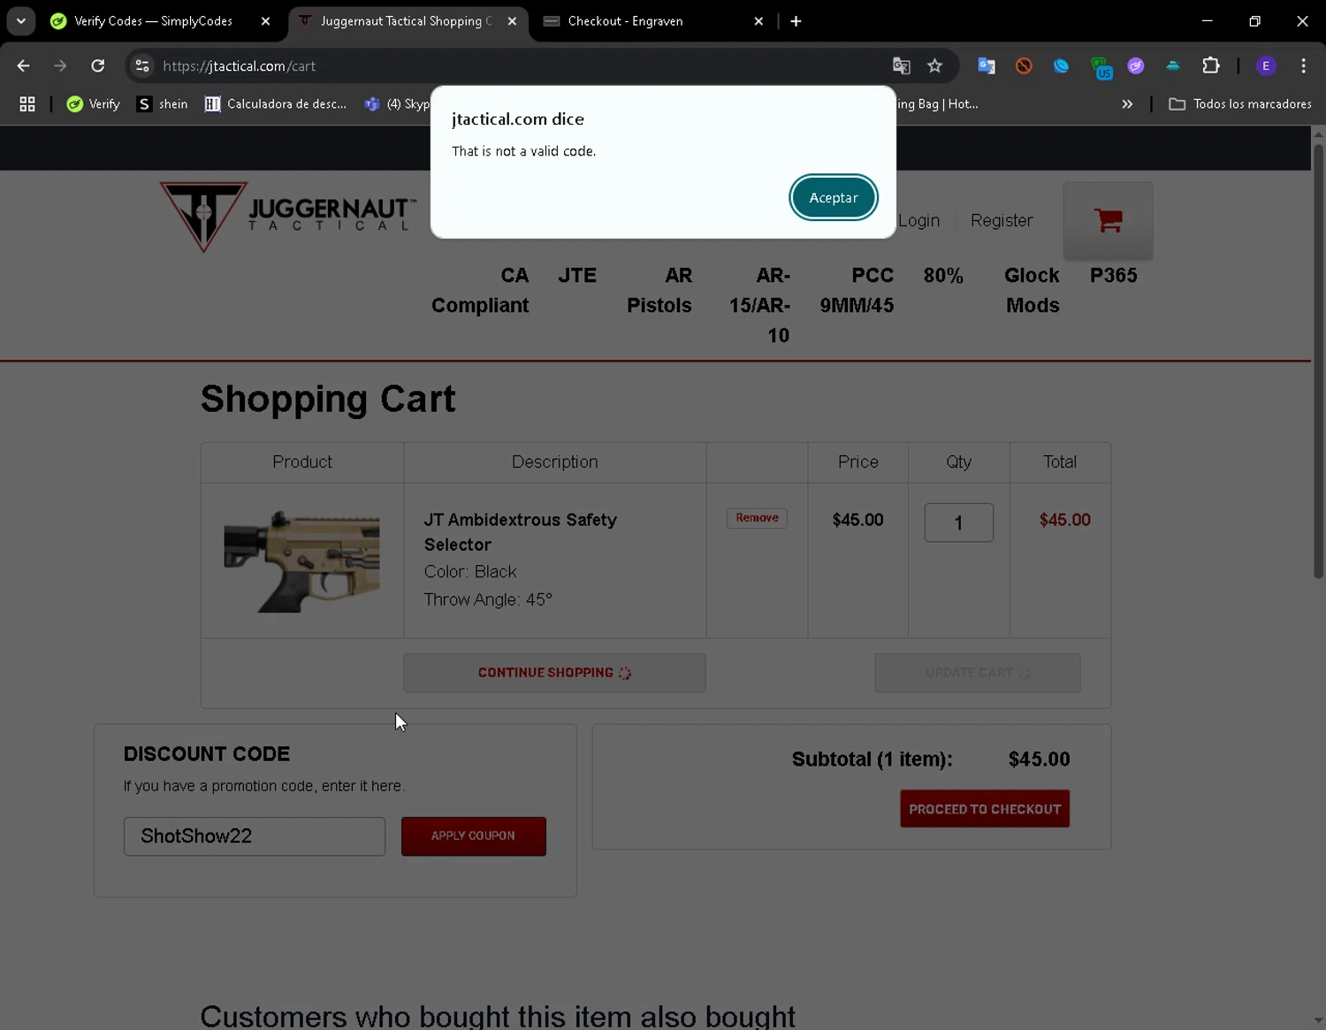Viewport: 1326px width, 1030px height.
Task: Open the Skype bookmark in bookmarks bar
Action: (396, 104)
